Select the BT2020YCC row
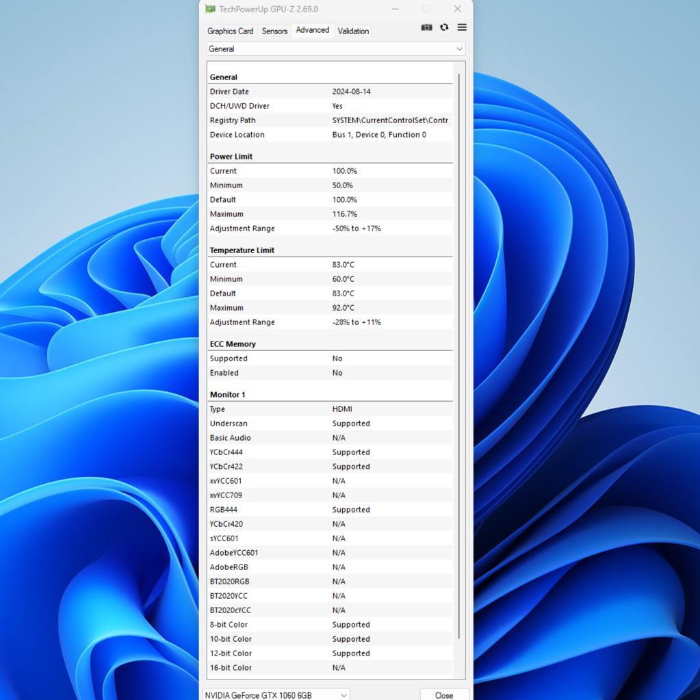The height and width of the screenshot is (700, 700). (x=330, y=595)
